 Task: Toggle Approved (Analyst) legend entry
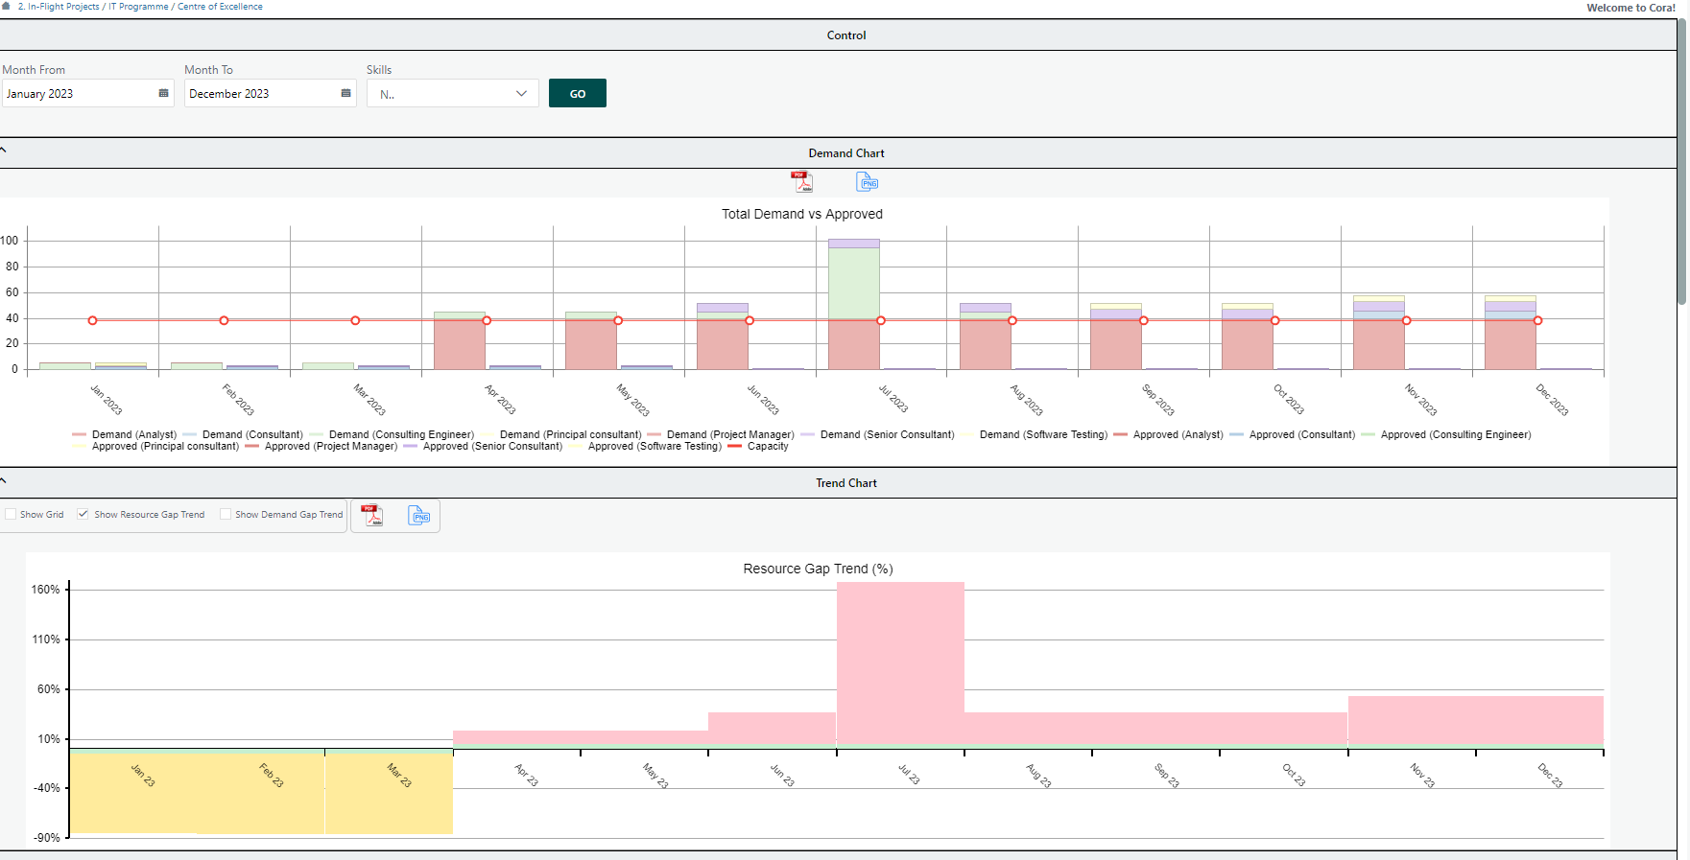pos(1169,435)
